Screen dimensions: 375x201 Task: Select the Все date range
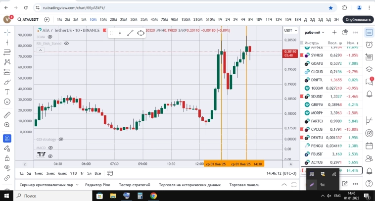point(97,173)
